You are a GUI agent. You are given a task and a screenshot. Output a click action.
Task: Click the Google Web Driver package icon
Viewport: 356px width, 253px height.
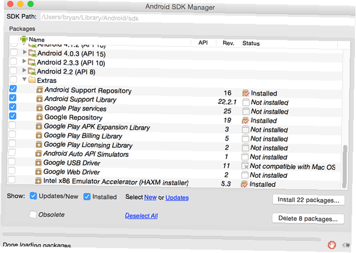pyautogui.click(x=38, y=172)
